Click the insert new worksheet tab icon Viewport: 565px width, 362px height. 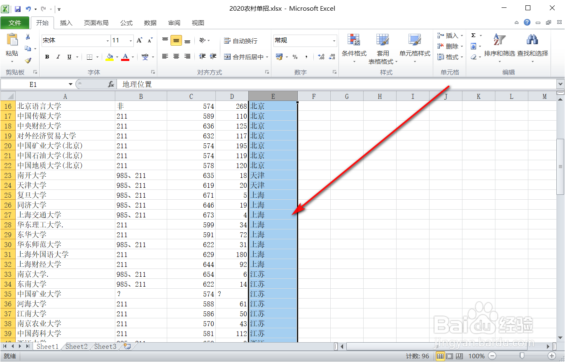pos(127,346)
